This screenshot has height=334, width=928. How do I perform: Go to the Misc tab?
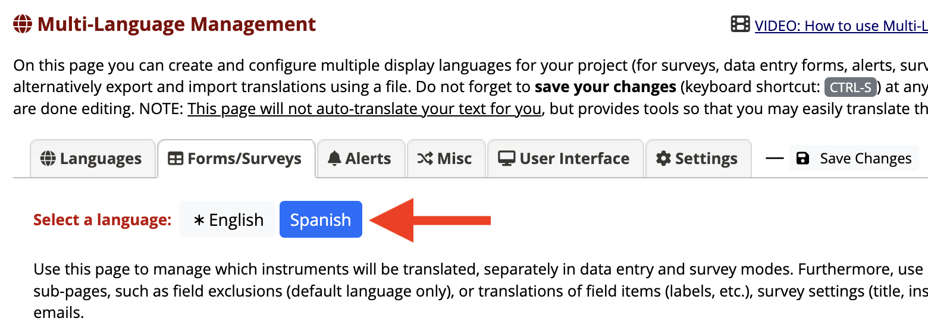click(446, 159)
